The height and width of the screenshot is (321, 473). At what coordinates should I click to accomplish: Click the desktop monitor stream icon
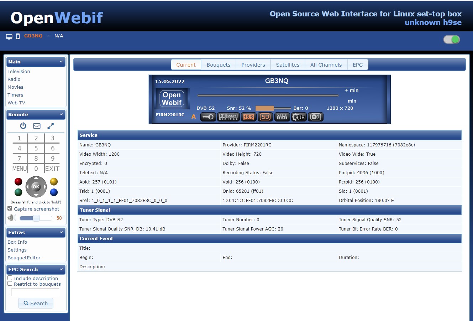point(9,36)
